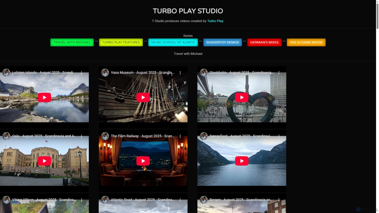Viewport: 379px width, 213px height.
Task: Open channel avatar on Viking Village video
Action: pyautogui.click(x=6, y=200)
